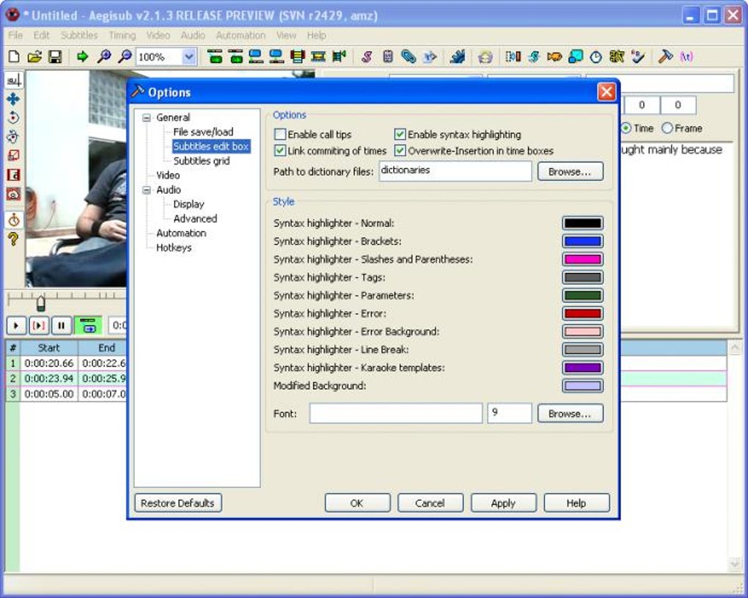Click the green Jump To arrow icon

(x=83, y=56)
